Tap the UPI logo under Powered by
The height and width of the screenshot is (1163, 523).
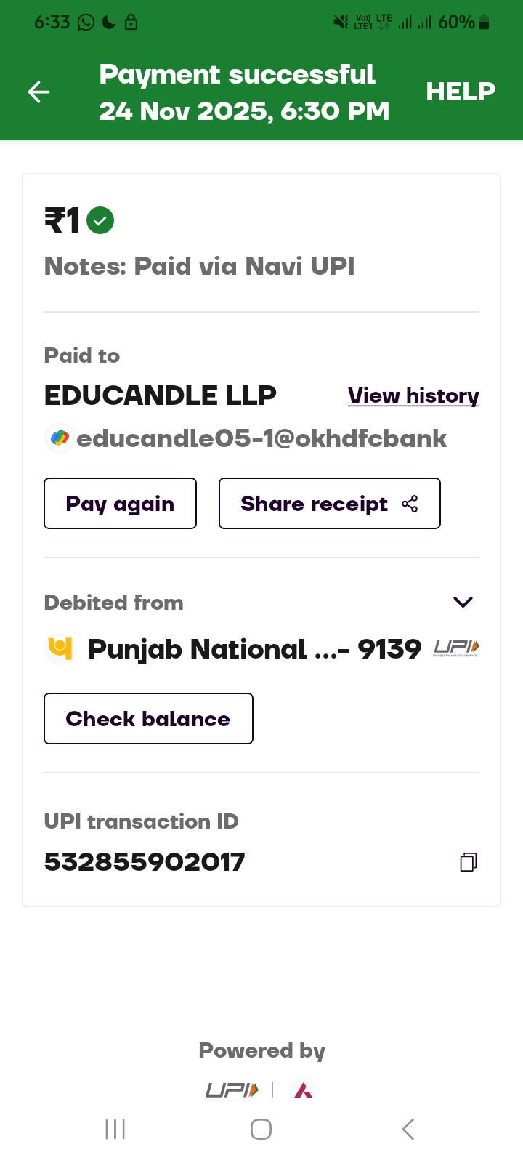click(x=232, y=1090)
